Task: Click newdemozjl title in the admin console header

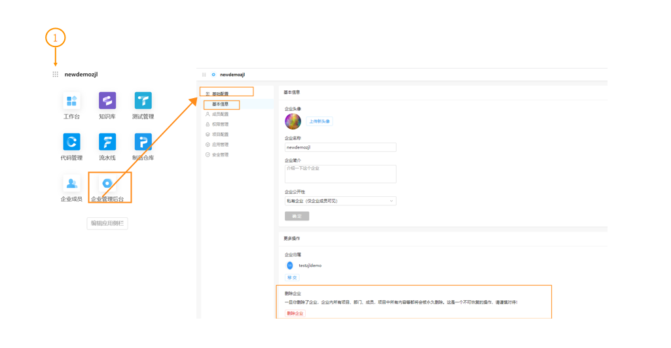Action: click(232, 75)
